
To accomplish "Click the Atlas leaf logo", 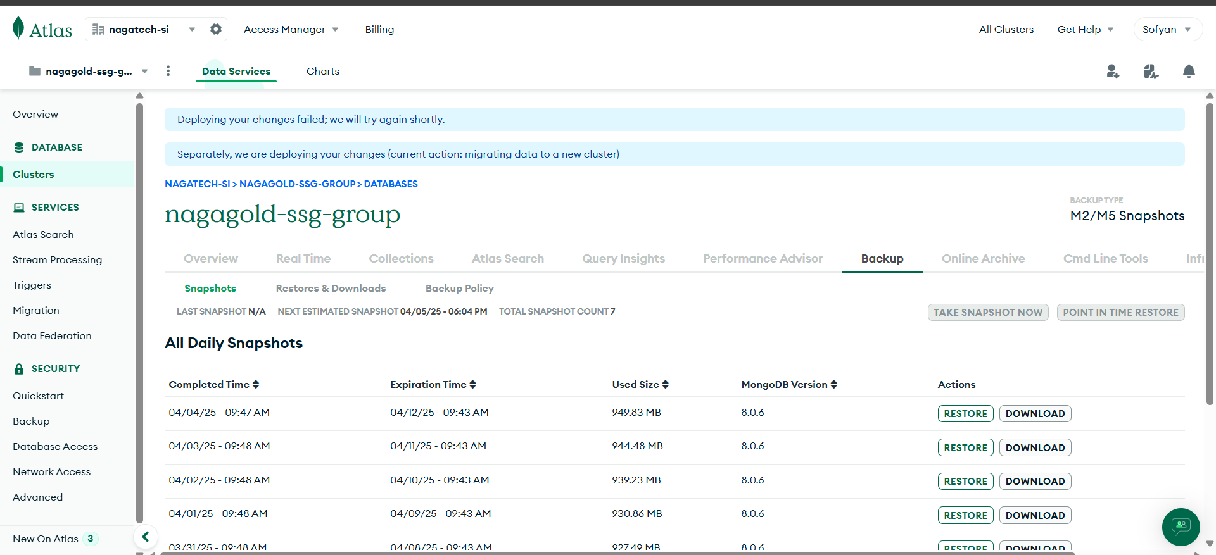I will (x=19, y=28).
